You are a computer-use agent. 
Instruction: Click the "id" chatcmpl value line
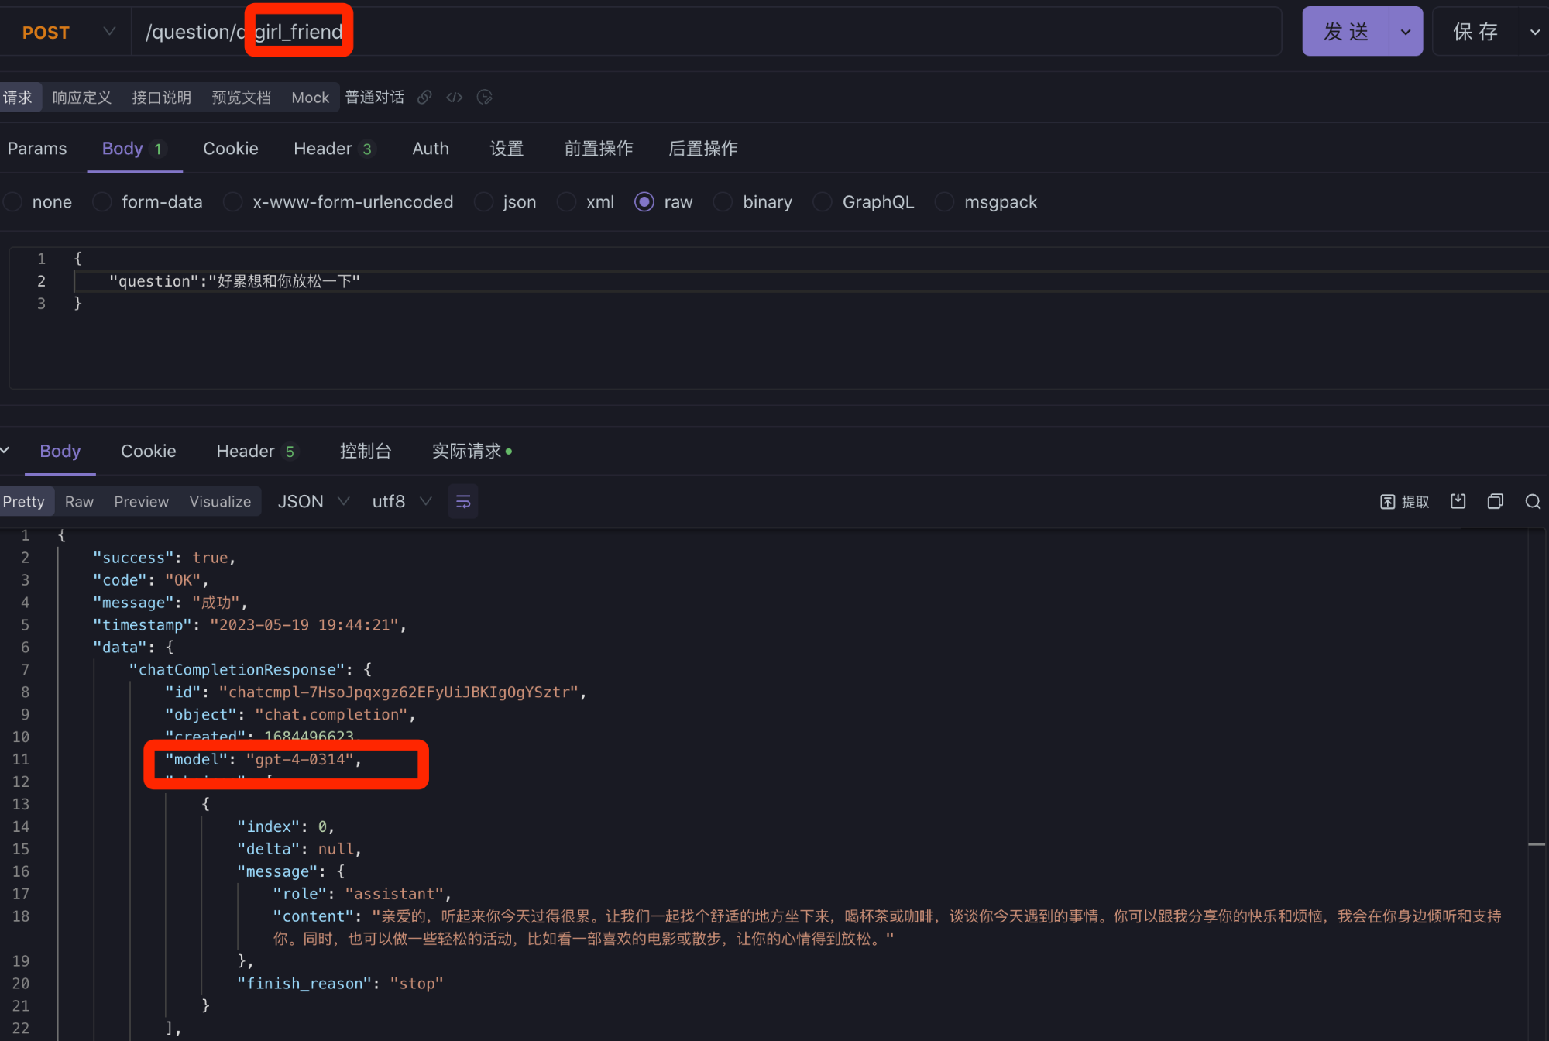click(376, 692)
